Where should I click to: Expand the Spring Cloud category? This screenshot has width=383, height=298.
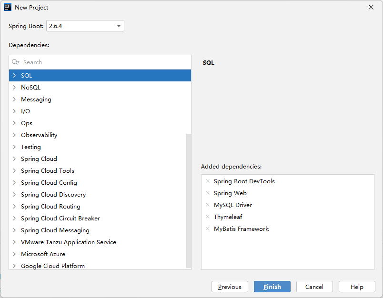pos(14,159)
